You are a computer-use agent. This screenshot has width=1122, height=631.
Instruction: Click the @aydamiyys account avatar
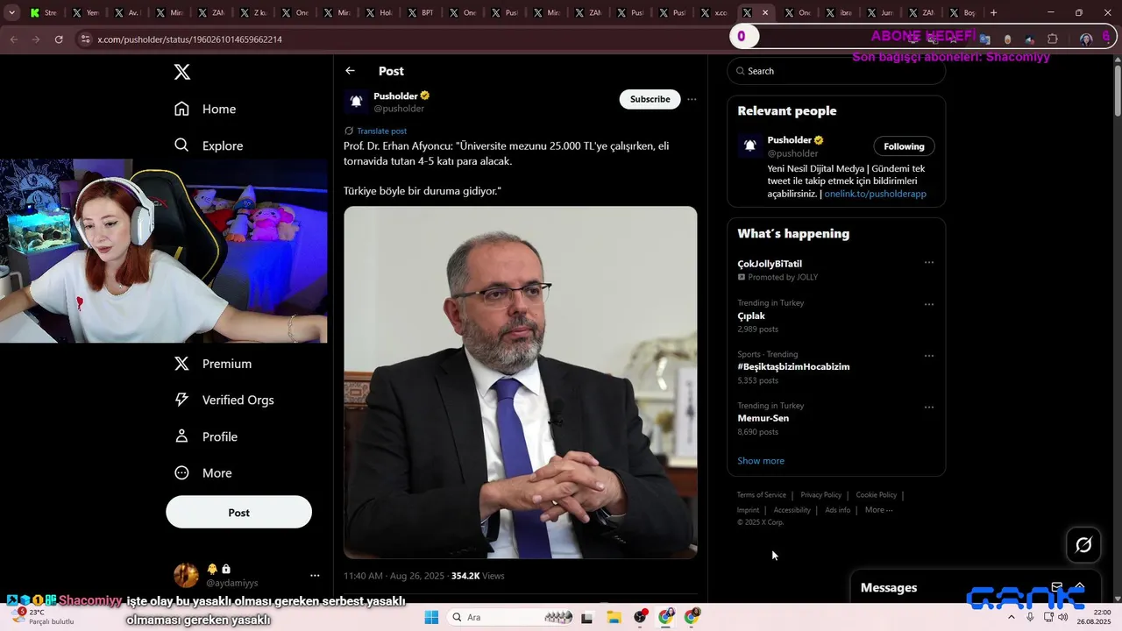[x=186, y=576]
